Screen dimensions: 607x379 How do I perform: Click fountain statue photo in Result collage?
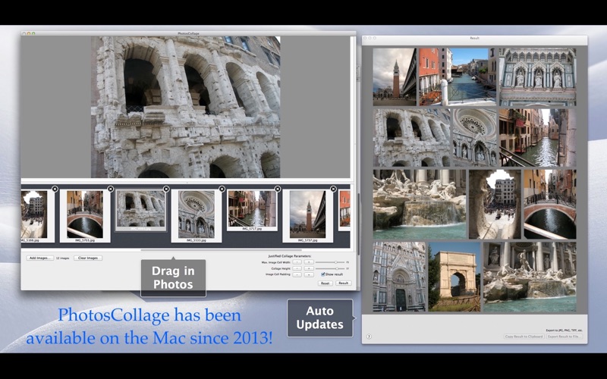(530, 277)
